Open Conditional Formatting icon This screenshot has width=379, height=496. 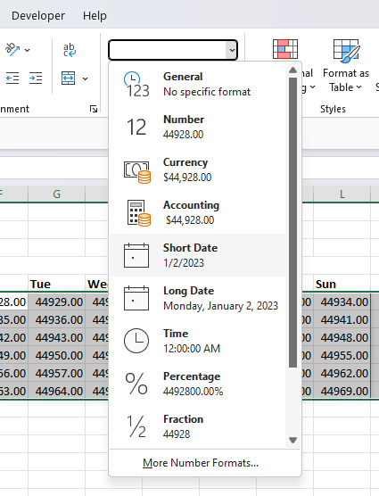pos(285,49)
